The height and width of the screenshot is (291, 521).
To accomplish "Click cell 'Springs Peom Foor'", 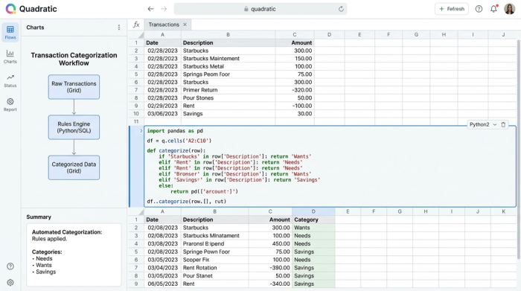I will pyautogui.click(x=228, y=74).
